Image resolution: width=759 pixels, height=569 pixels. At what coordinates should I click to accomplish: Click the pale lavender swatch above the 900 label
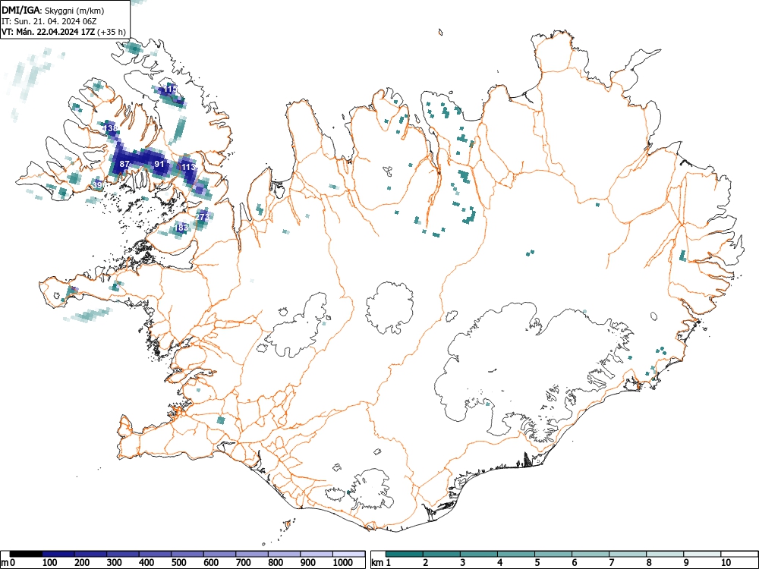pyautogui.click(x=317, y=554)
